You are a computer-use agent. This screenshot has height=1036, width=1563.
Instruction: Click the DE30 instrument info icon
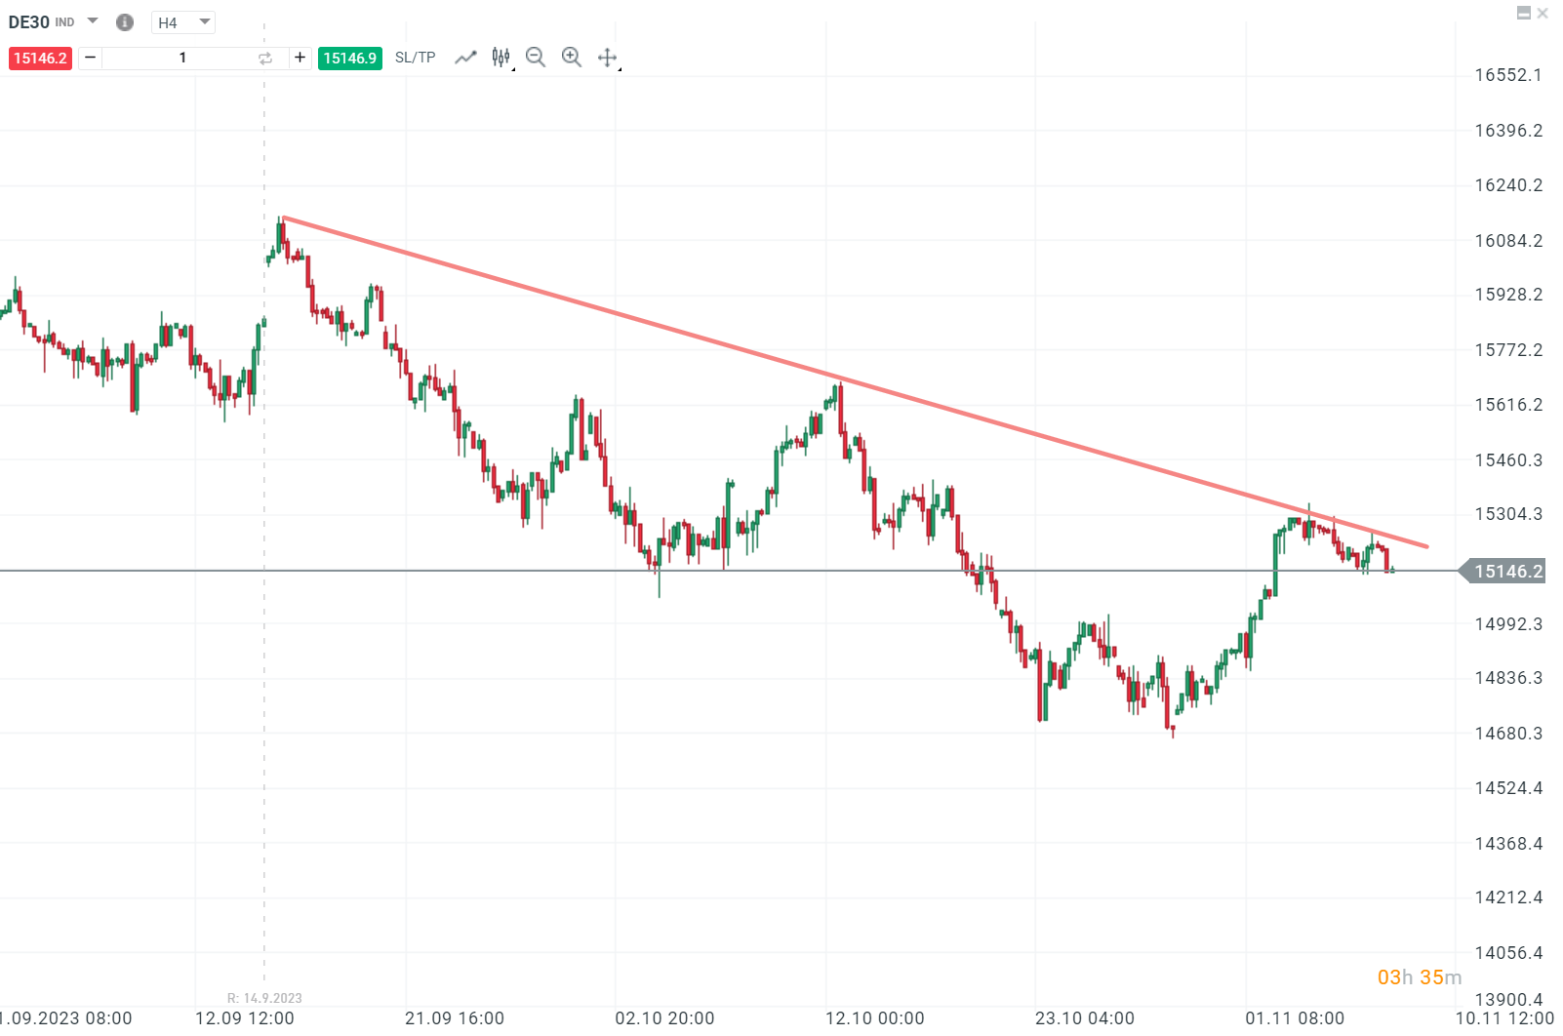[x=124, y=21]
